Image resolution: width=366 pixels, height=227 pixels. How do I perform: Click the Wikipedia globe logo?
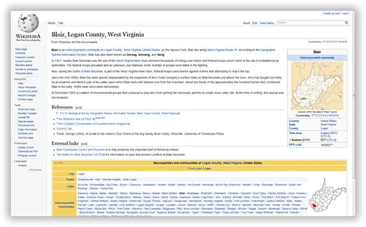click(28, 23)
